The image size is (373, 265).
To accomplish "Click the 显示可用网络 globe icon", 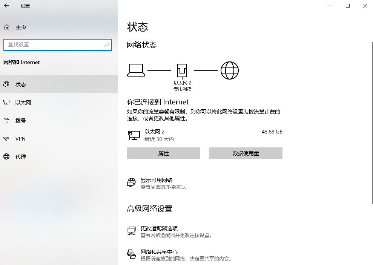I will [x=131, y=182].
